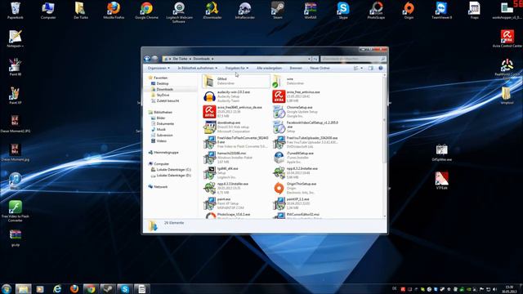This screenshot has width=523, height=294.
Task: Open Google Chrome desktop shortcut
Action: point(146,11)
